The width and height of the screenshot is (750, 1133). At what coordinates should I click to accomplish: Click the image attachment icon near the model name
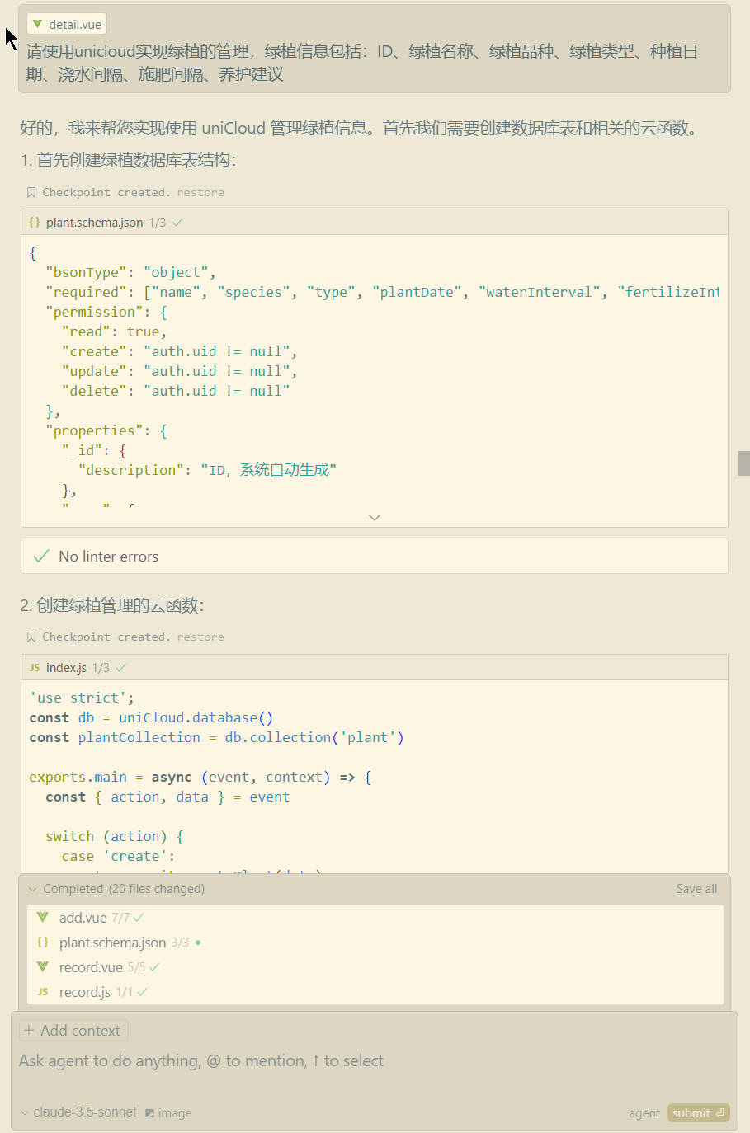click(x=150, y=1112)
